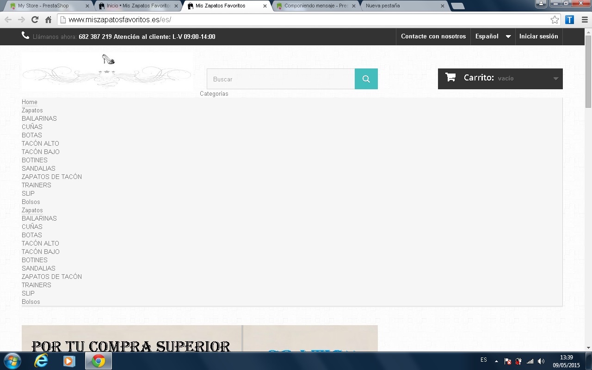The image size is (592, 370).
Task: Go to the Home menu item
Action: [30, 102]
